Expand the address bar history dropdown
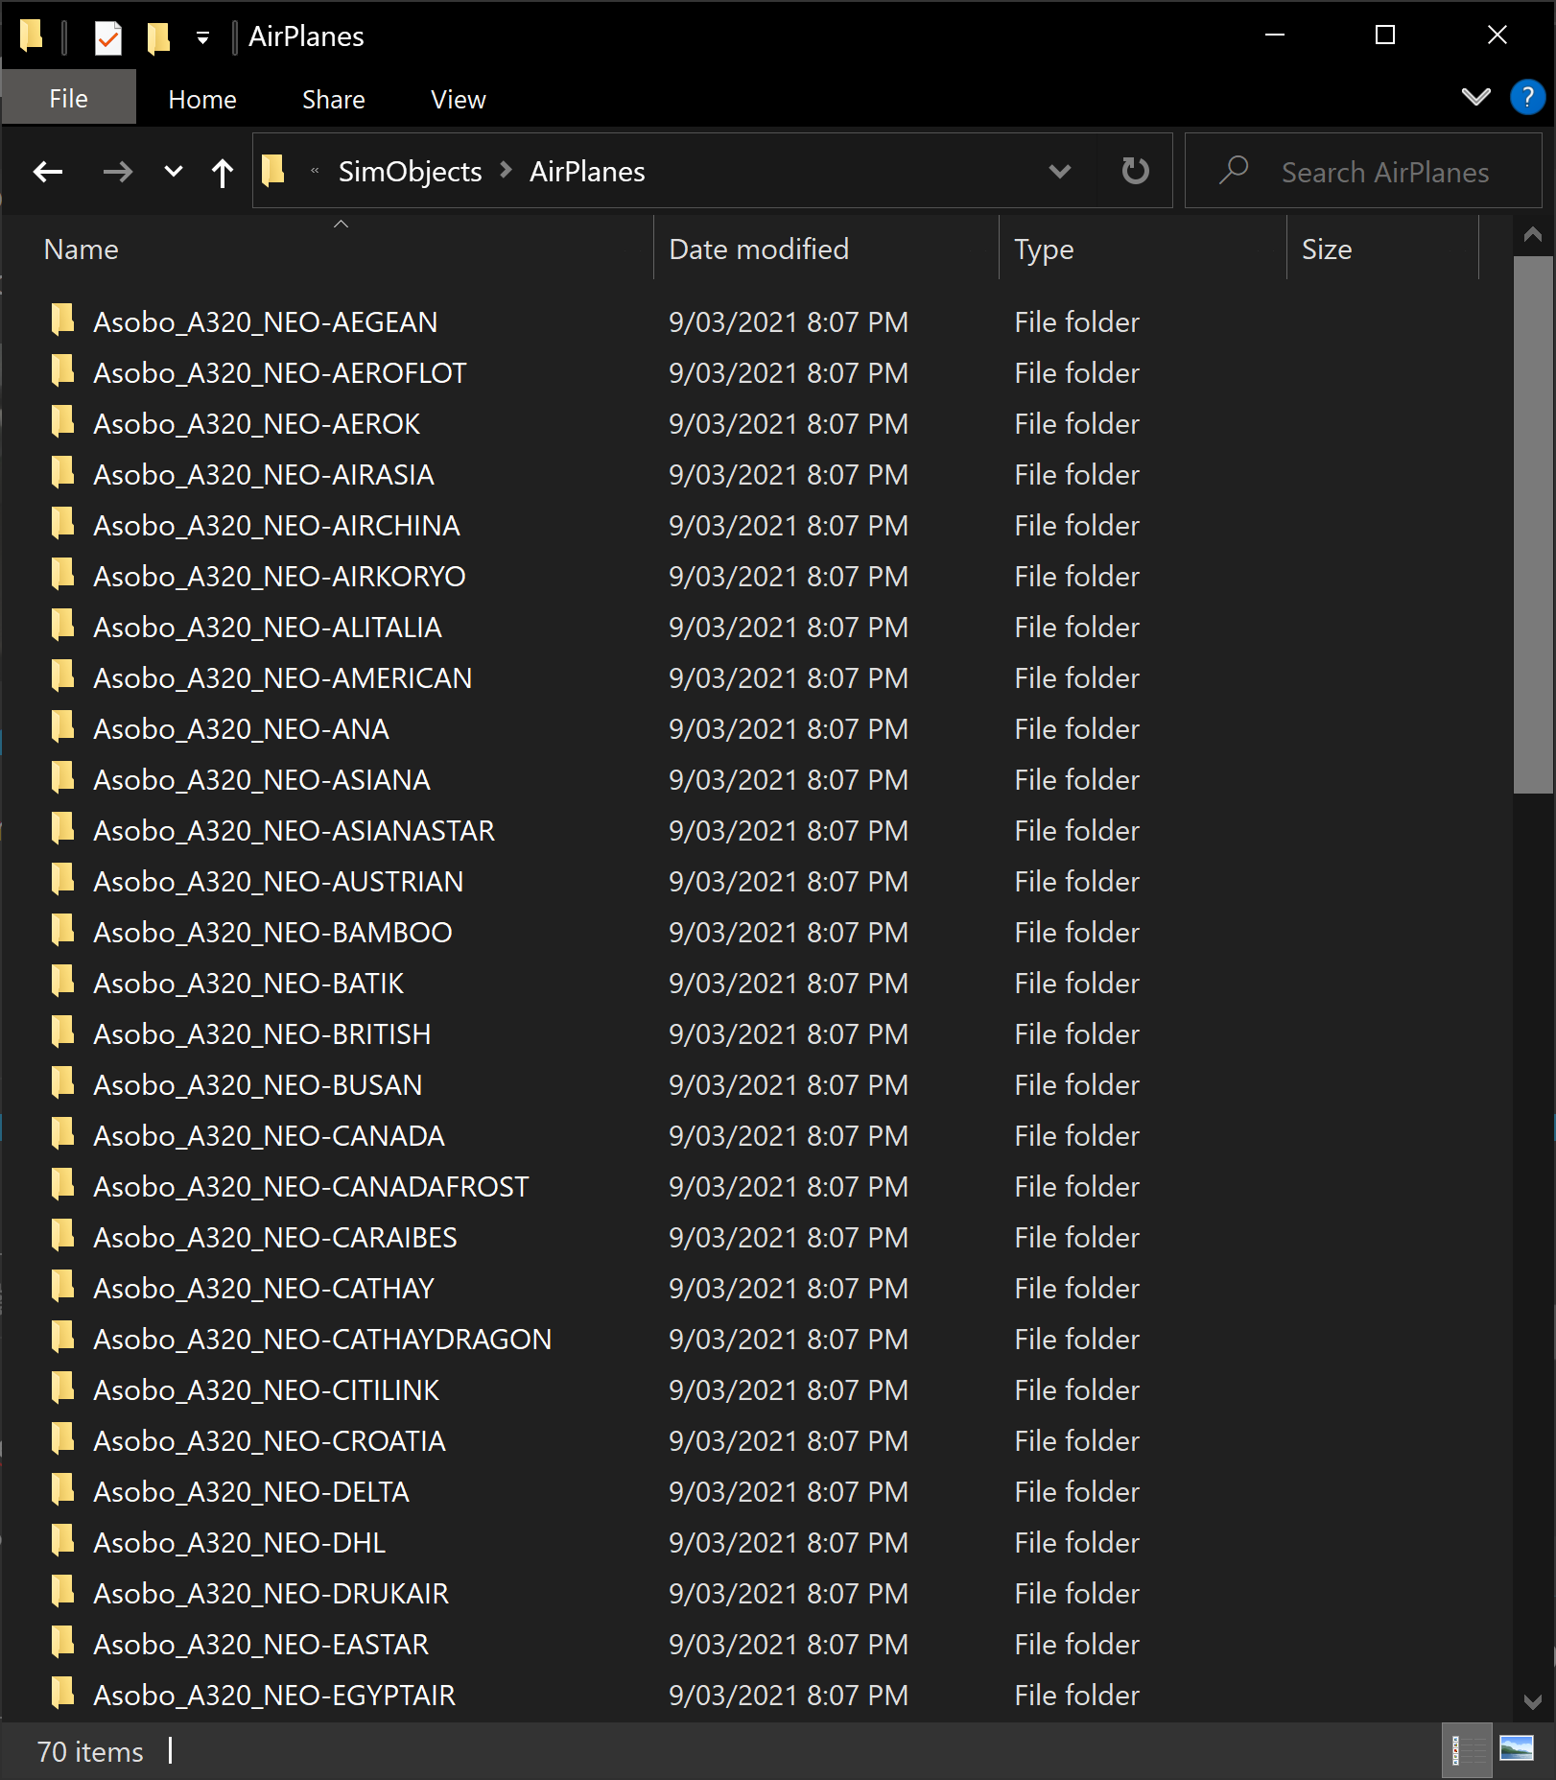The image size is (1556, 1780). click(x=1059, y=171)
